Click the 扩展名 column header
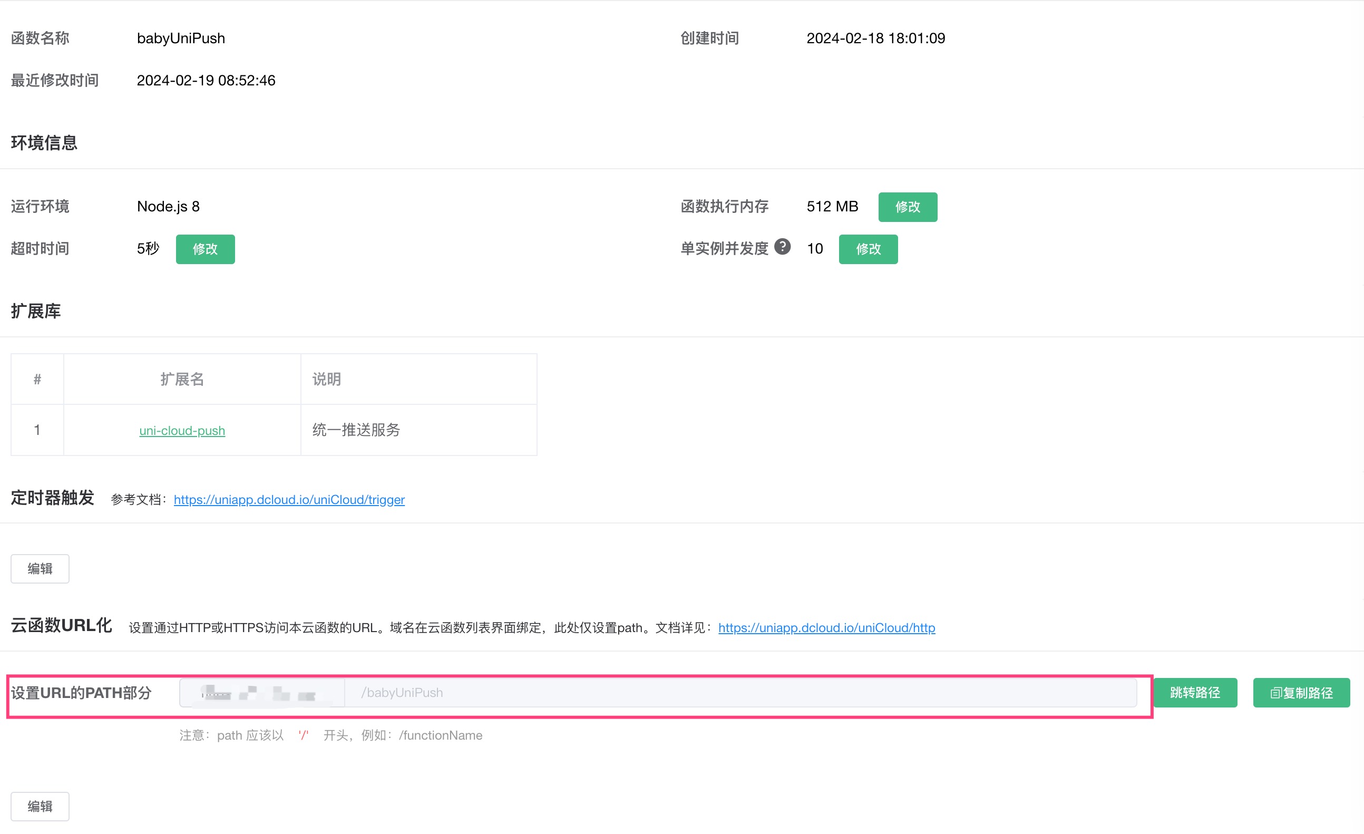1364x834 pixels. pos(182,379)
